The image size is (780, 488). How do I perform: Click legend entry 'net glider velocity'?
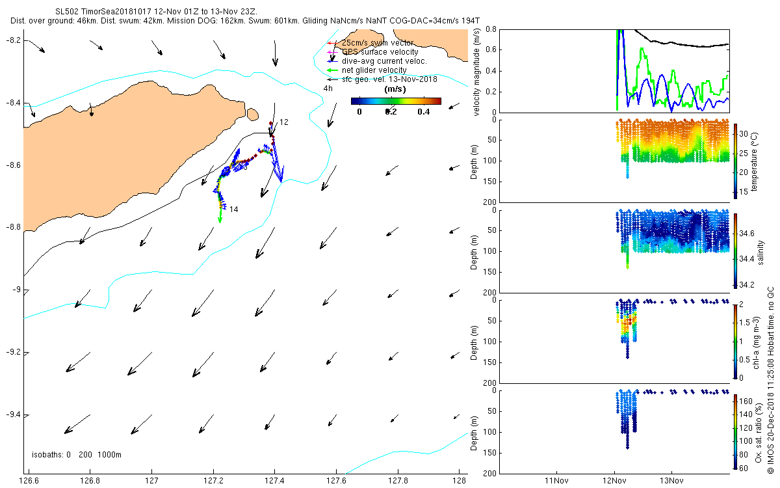pos(374,70)
